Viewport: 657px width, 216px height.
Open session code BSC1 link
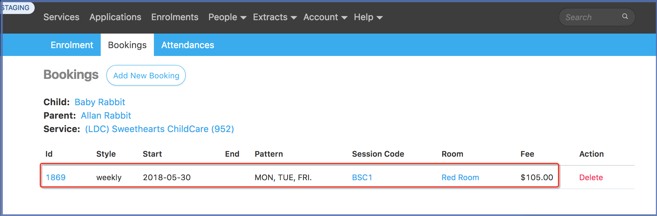pos(362,177)
